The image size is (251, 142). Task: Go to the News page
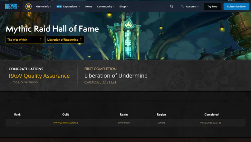(x=89, y=7)
